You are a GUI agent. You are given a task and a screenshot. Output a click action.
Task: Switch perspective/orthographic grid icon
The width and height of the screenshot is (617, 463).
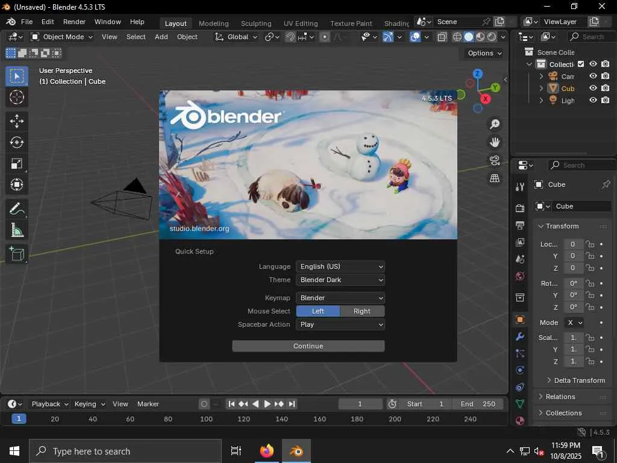(x=495, y=178)
